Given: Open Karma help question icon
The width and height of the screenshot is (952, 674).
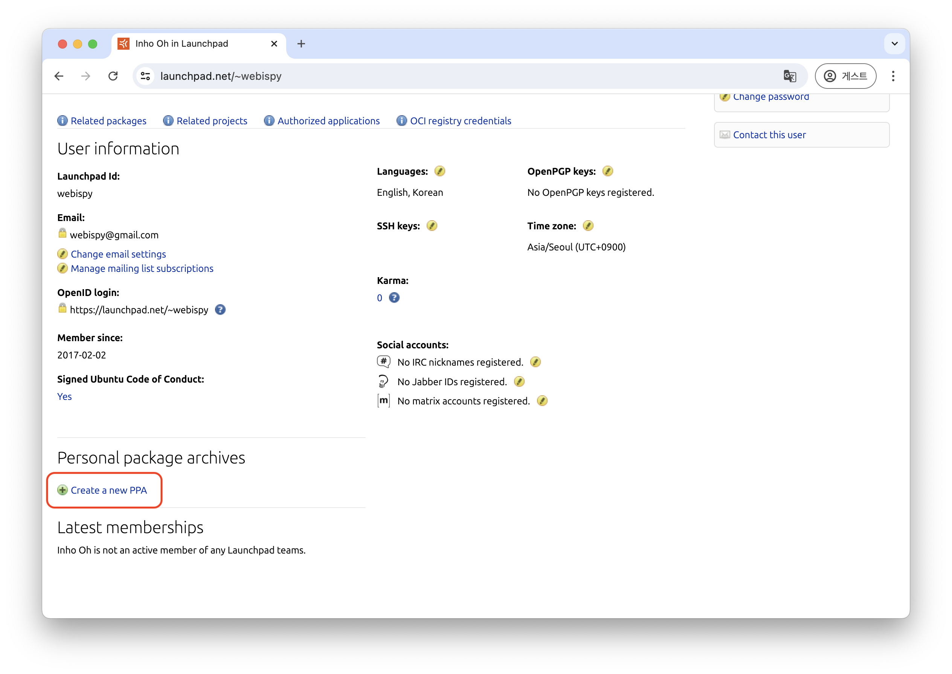Looking at the screenshot, I should [394, 297].
